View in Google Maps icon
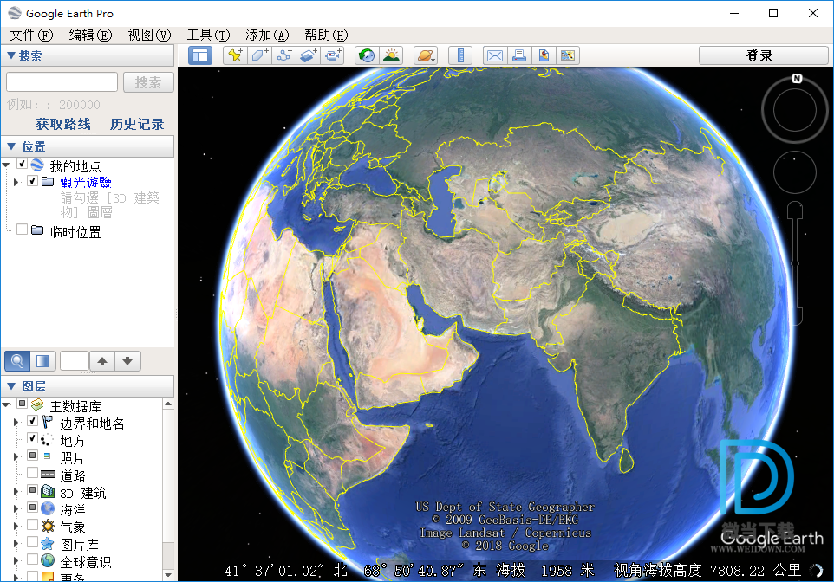This screenshot has height=582, width=834. pos(568,55)
